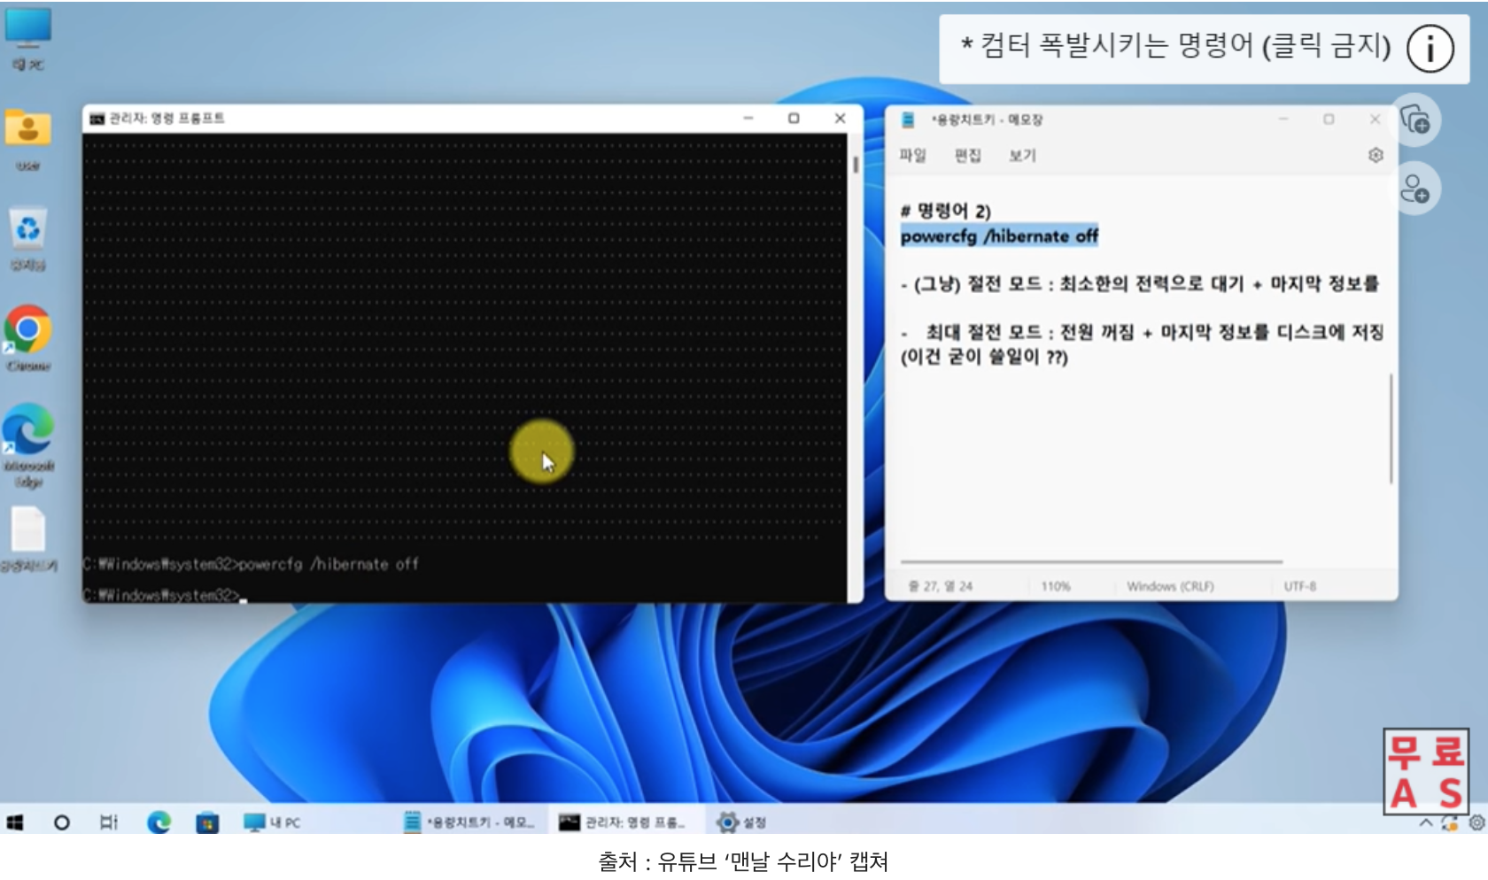Click the Command Prompt vertical scrollbar

[856, 166]
